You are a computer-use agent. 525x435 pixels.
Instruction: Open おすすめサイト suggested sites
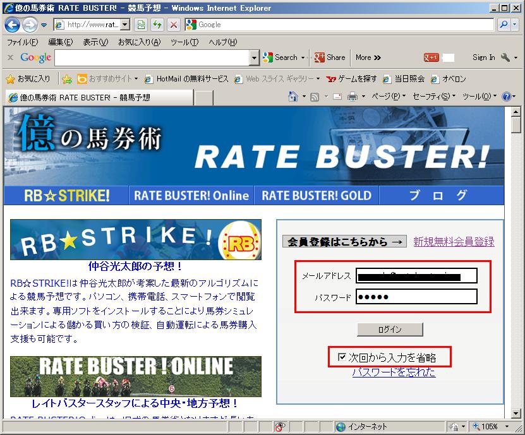(x=107, y=79)
